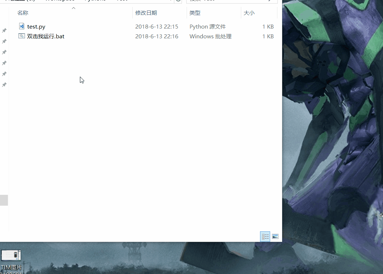Viewport: 383px width, 274px height.
Task: Select file name 双击我运行.bat
Action: coord(46,37)
